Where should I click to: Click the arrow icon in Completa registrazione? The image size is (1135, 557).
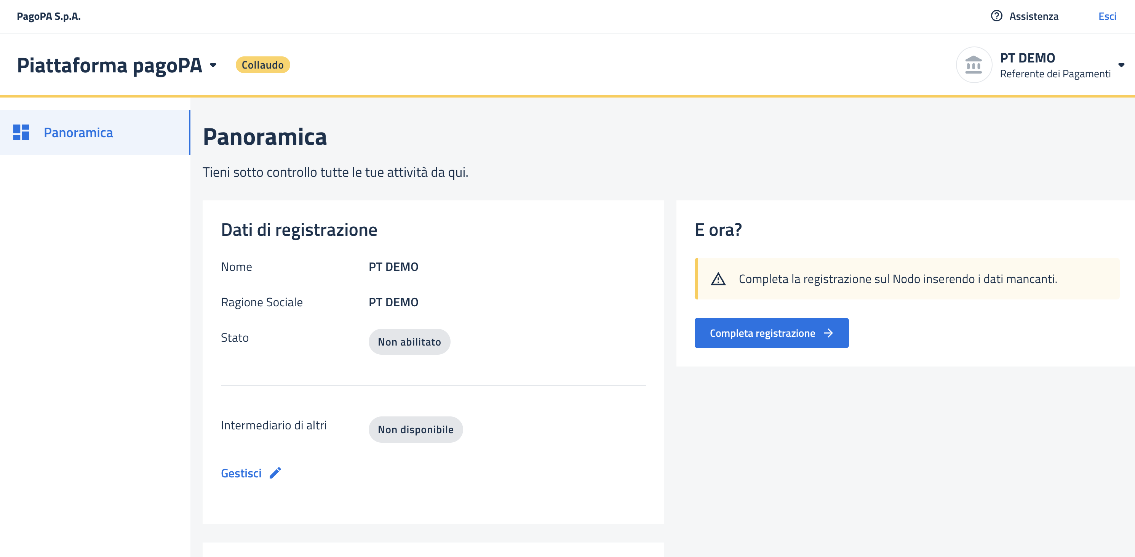pyautogui.click(x=828, y=333)
